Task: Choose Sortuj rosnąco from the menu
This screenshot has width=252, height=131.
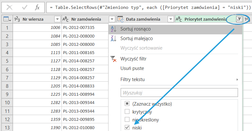Action: pyautogui.click(x=135, y=29)
